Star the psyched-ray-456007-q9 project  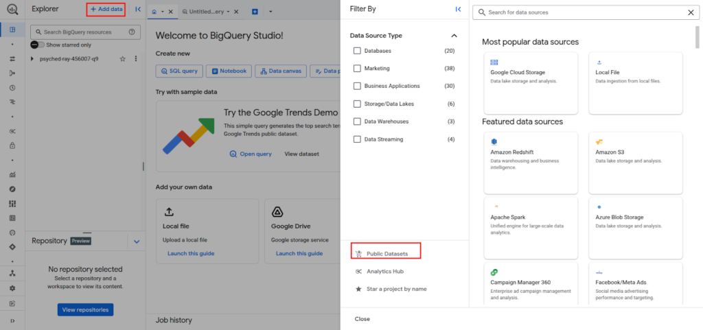pos(122,58)
